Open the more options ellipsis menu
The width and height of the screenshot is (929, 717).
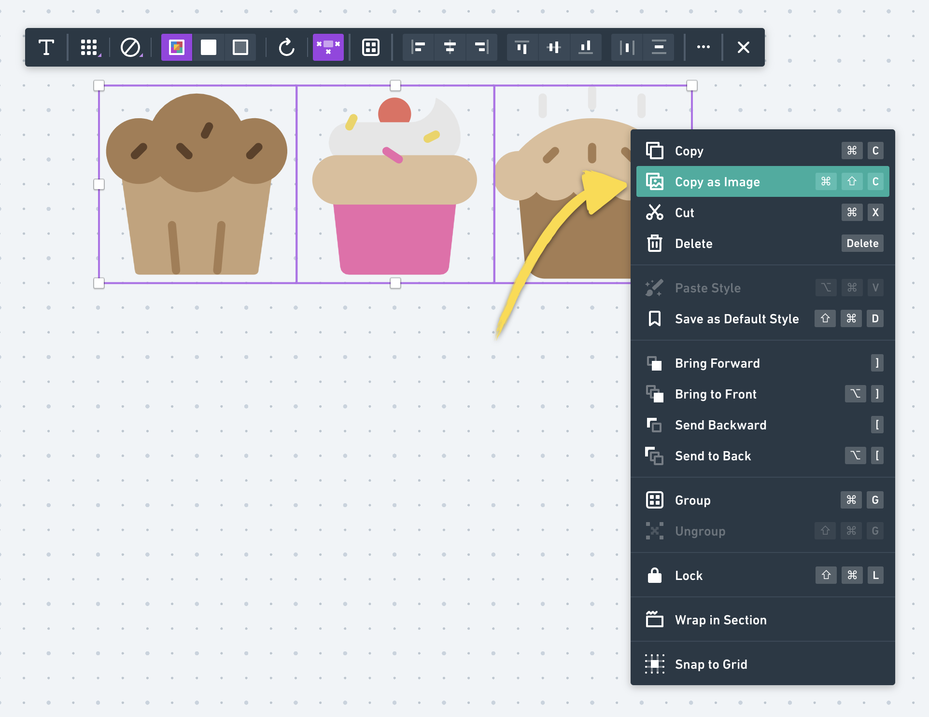click(x=704, y=47)
